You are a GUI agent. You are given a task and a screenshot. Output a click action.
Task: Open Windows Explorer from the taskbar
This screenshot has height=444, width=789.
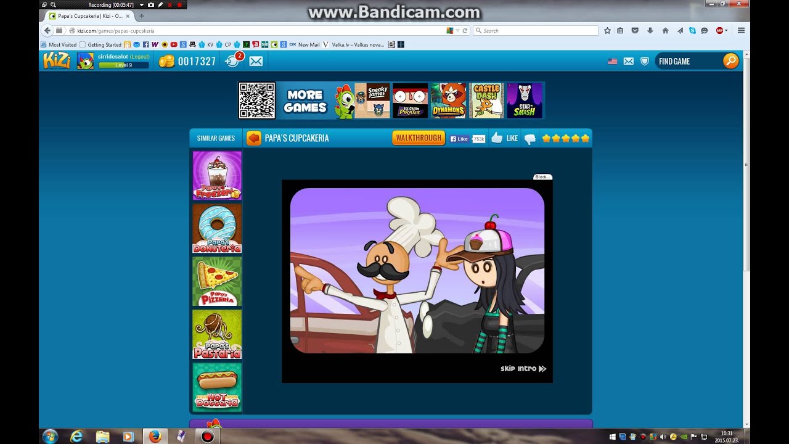(103, 436)
